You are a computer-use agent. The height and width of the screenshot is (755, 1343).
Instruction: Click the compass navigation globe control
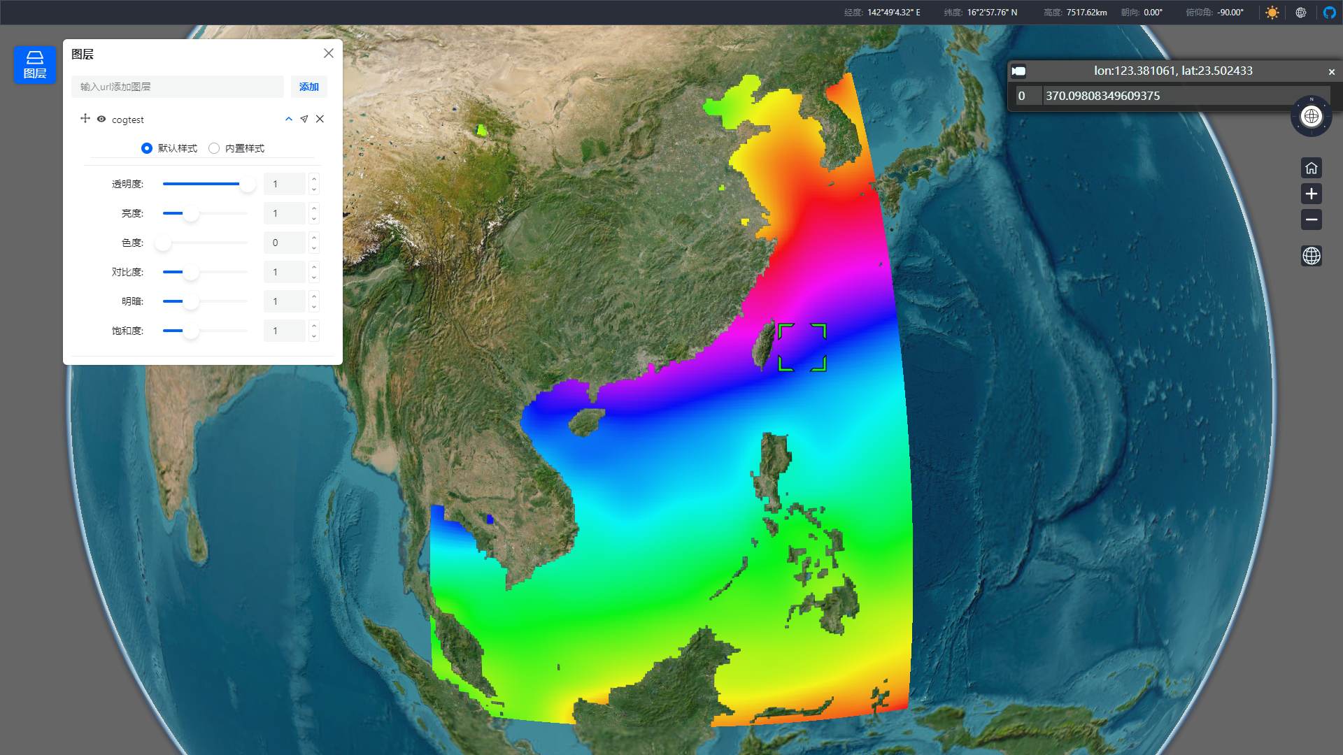coord(1311,116)
